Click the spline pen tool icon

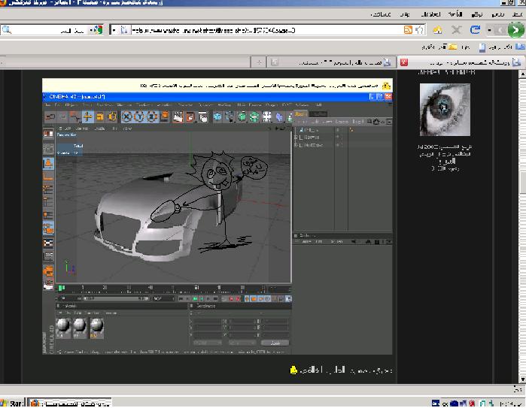(x=230, y=117)
